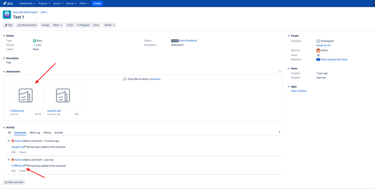The width and height of the screenshot is (375, 189).
Task: Click sample1.pdf file name under thumbnail
Action: click(54, 111)
